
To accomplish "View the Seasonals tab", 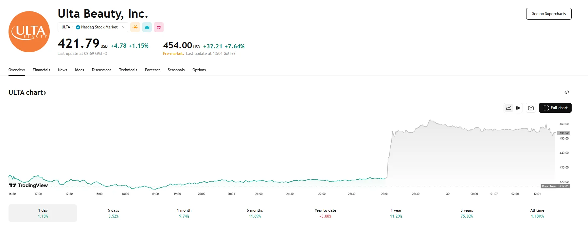I will (176, 70).
